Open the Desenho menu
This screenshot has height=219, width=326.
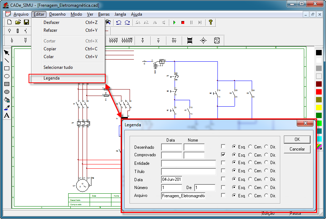coord(57,14)
